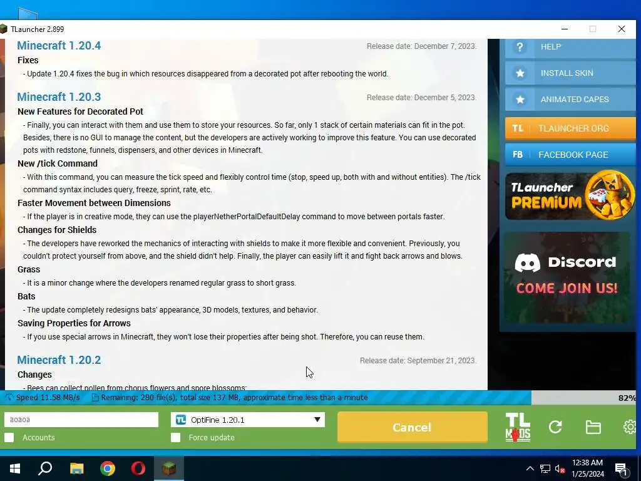Open Windows notification center
641x481 pixels.
pos(621,469)
